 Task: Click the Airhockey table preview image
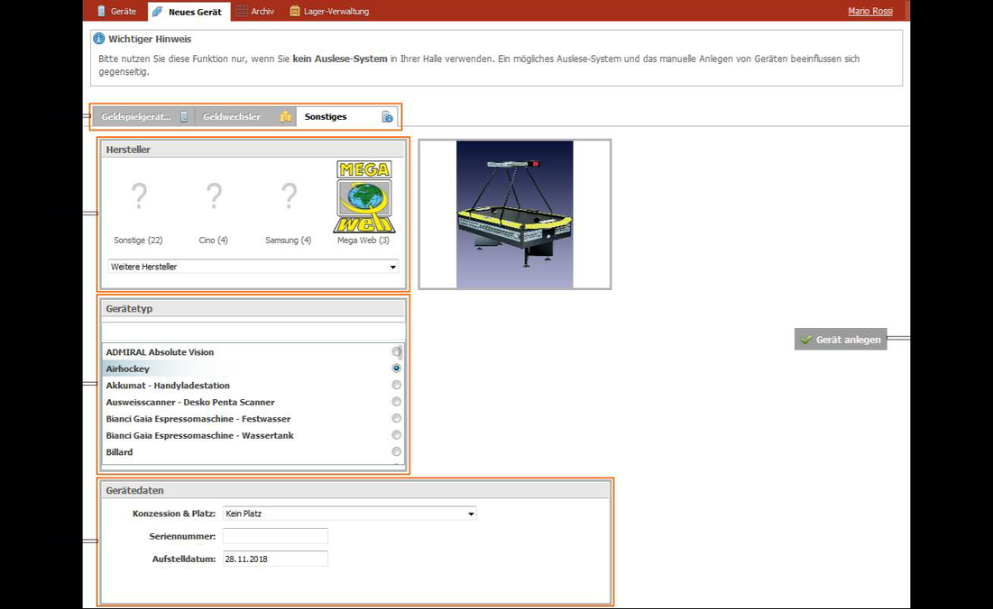(x=515, y=214)
